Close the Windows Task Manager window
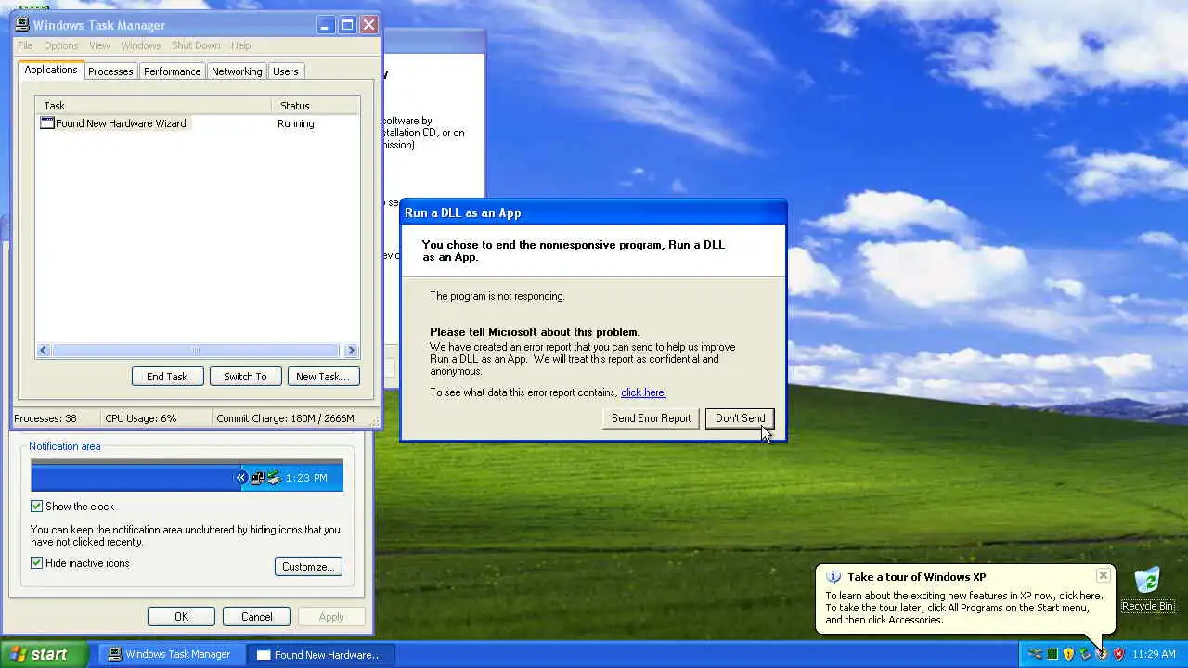Screen dimensions: 1188x668 pos(368,25)
